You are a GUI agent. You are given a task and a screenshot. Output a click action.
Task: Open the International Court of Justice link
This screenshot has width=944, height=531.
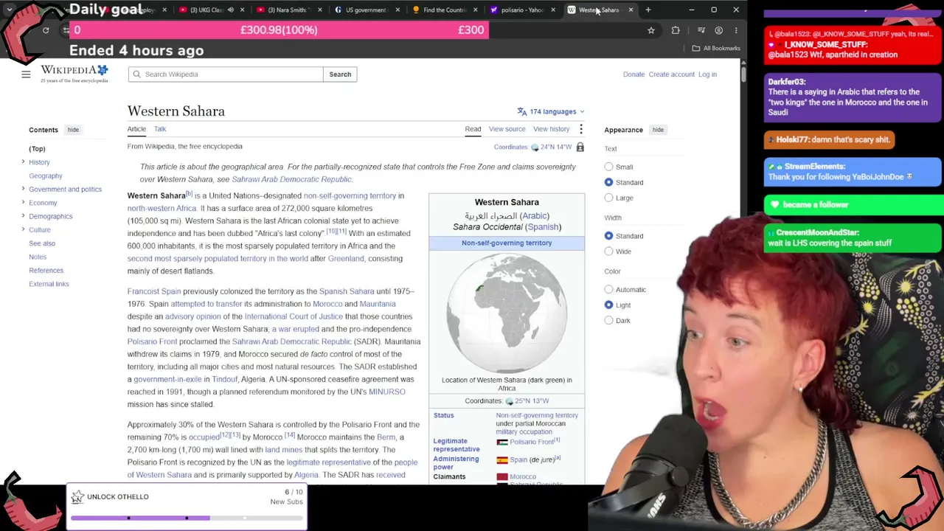tap(294, 316)
